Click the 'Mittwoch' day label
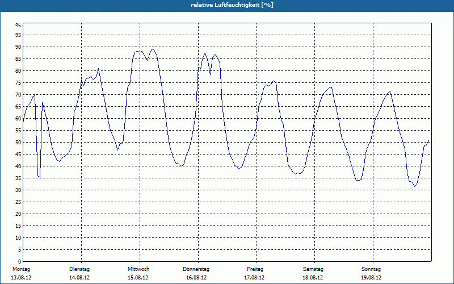 (138, 269)
